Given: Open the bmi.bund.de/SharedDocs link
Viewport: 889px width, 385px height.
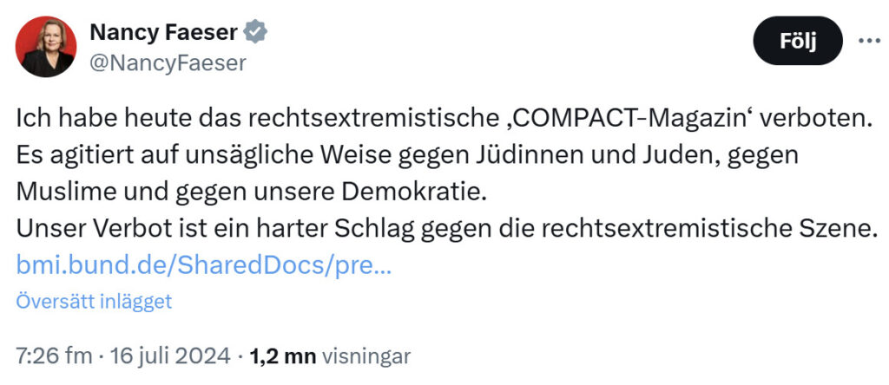Looking at the screenshot, I should click(x=203, y=265).
